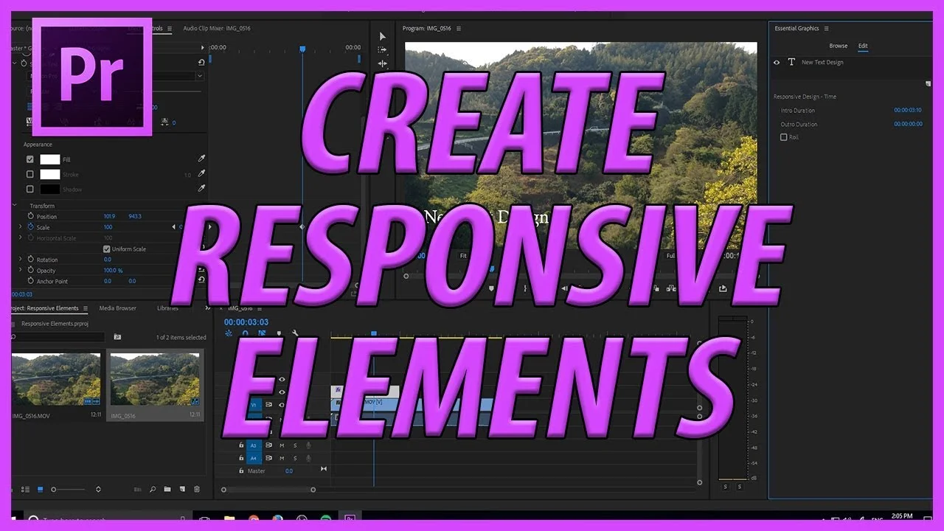The height and width of the screenshot is (531, 944).
Task: Pick Fill color with the eyedropper
Action: point(201,159)
